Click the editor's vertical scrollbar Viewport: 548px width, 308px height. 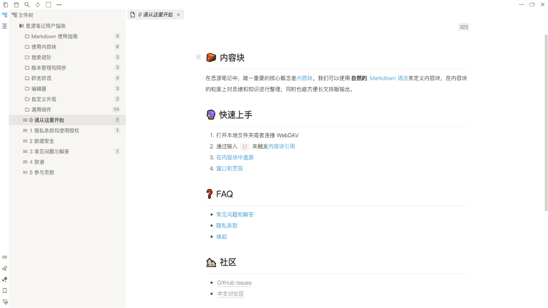click(546, 123)
